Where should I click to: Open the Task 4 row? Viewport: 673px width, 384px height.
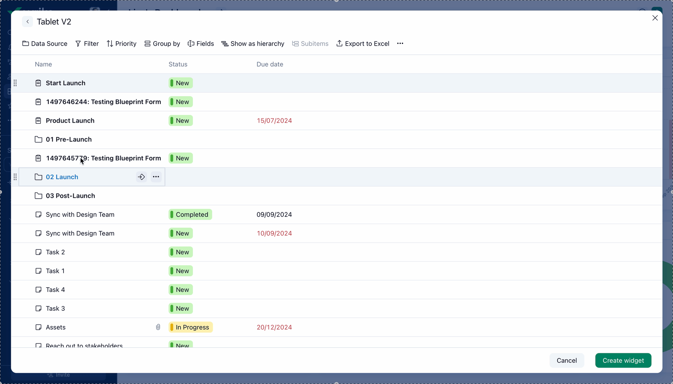click(x=55, y=289)
